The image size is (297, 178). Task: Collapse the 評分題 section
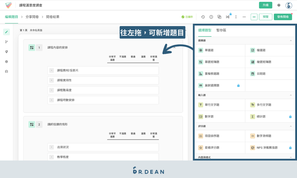[x=291, y=126]
